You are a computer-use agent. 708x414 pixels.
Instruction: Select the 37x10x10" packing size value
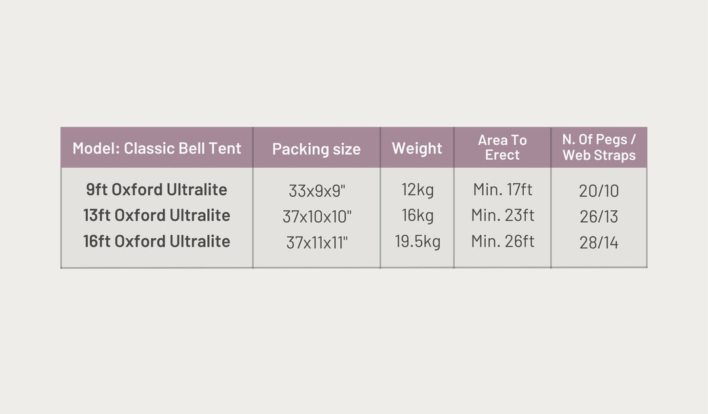coord(317,217)
